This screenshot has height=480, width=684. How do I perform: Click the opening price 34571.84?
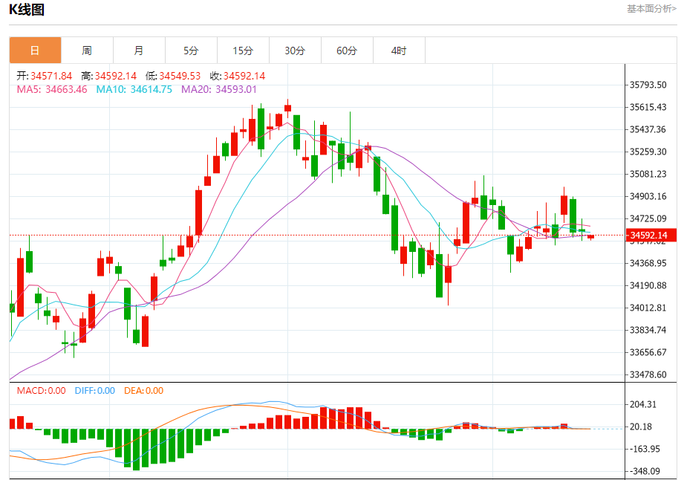point(51,76)
